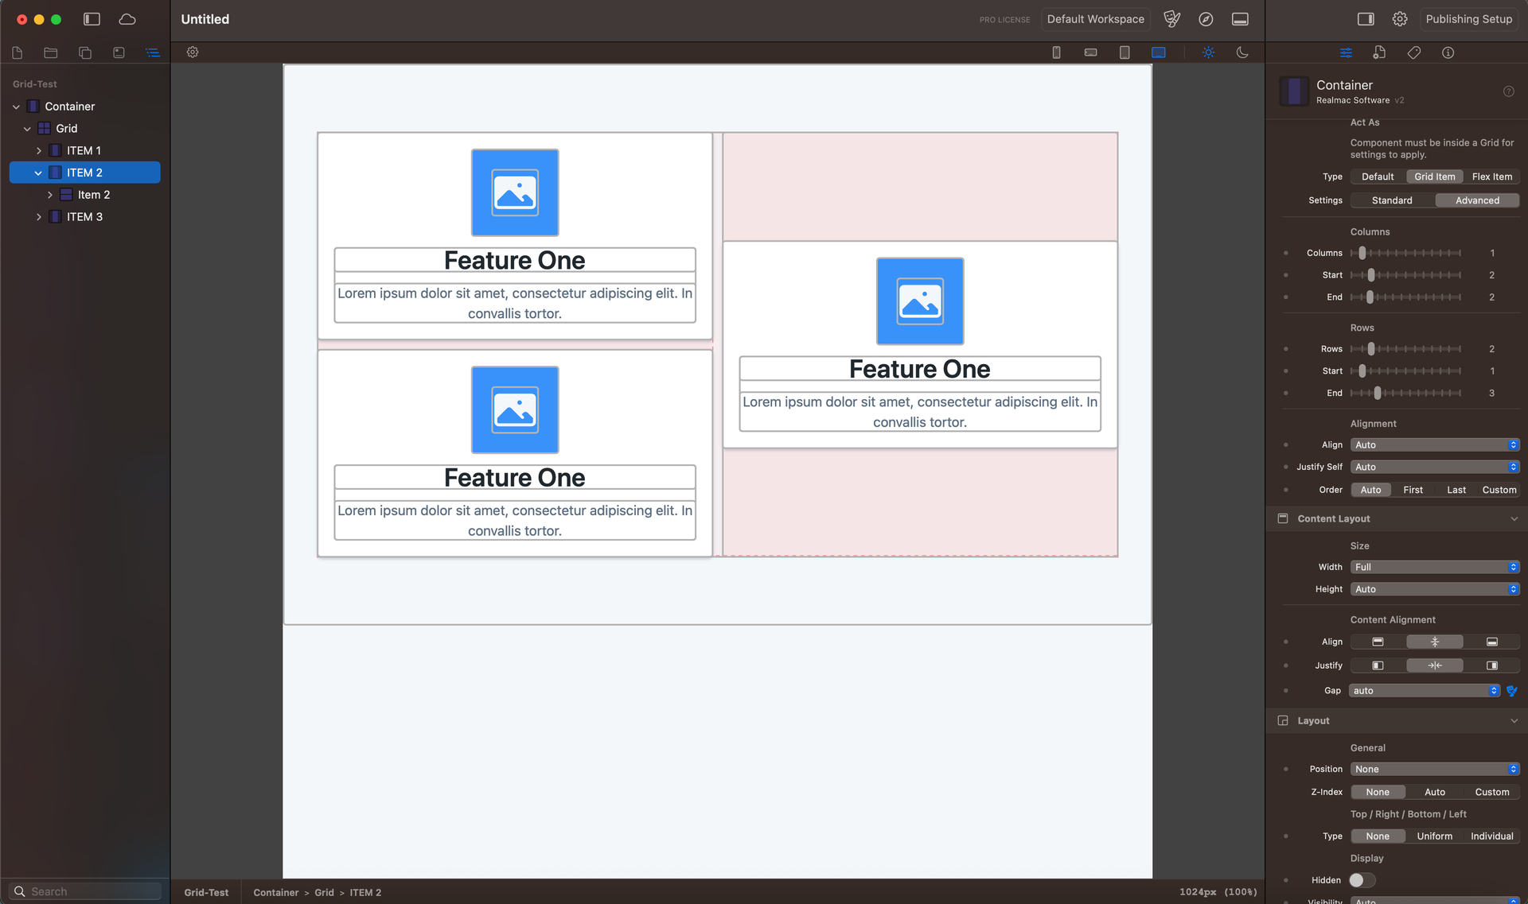Switch to tablet breakpoint icon

coord(1125,52)
